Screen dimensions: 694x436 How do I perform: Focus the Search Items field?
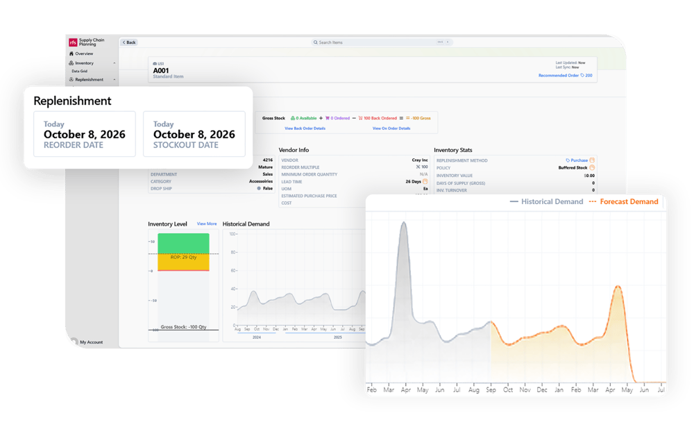click(382, 42)
